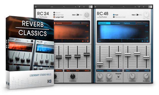Click the RC 48 preset previous/next arrows

click(112, 7)
